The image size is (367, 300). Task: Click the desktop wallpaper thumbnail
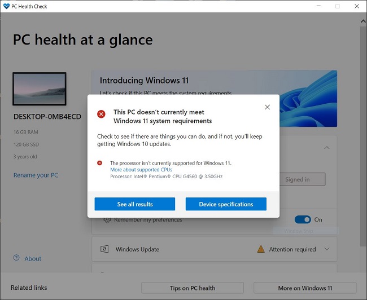(x=40, y=89)
